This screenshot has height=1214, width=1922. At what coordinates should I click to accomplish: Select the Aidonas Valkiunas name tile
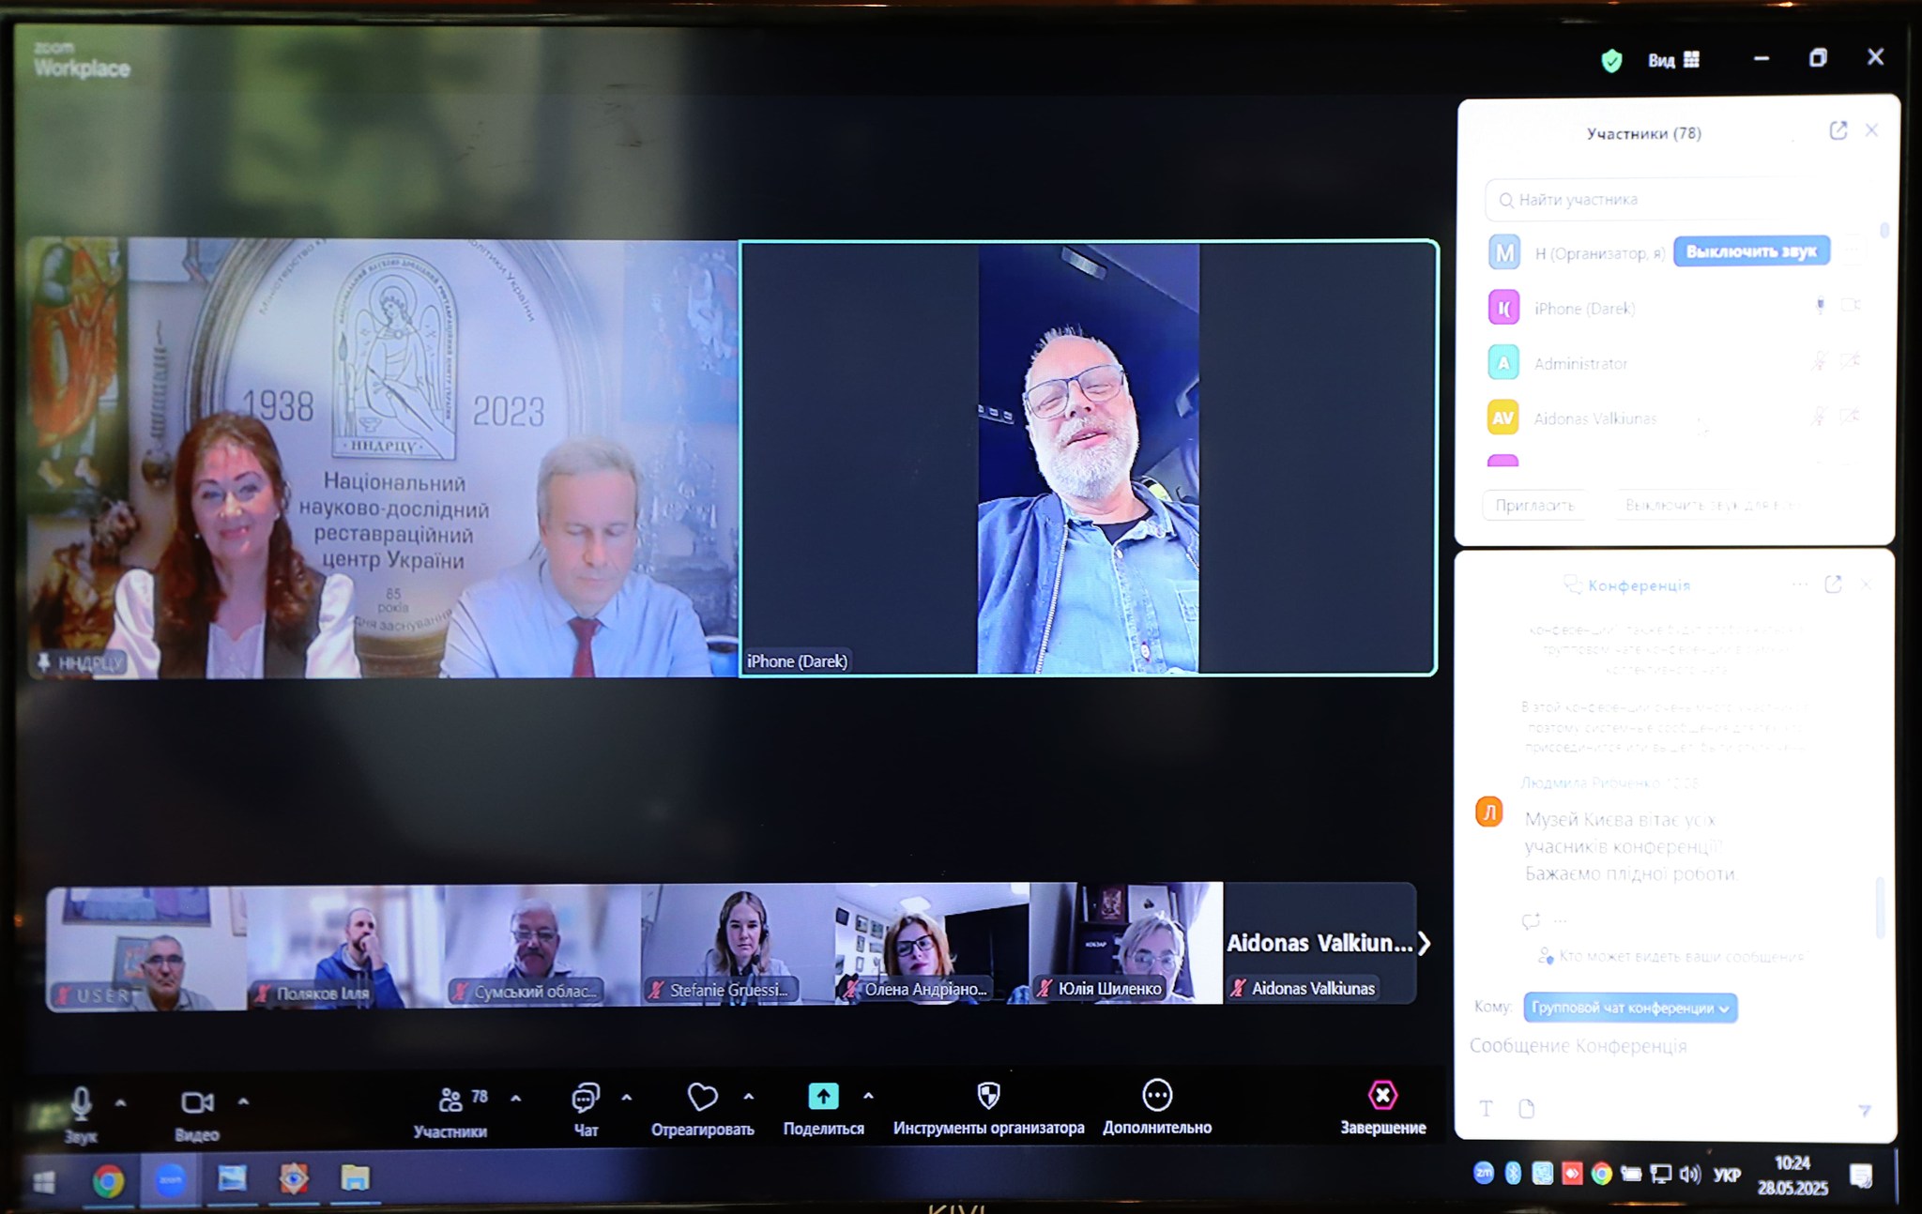click(x=1319, y=943)
